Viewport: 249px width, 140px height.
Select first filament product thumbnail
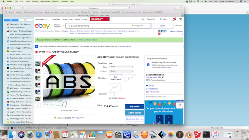click(37, 64)
